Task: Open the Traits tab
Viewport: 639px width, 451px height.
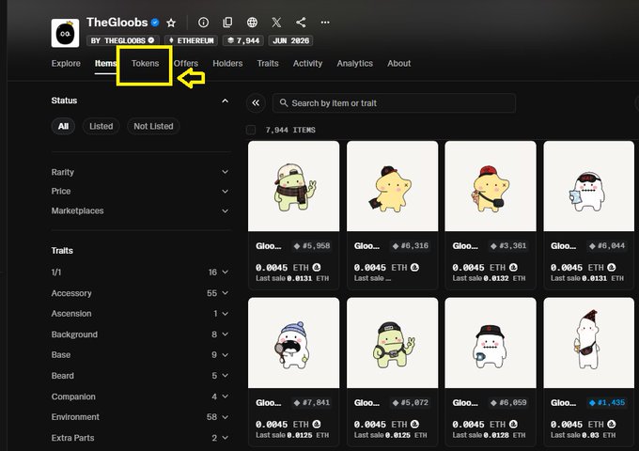Action: (x=268, y=64)
